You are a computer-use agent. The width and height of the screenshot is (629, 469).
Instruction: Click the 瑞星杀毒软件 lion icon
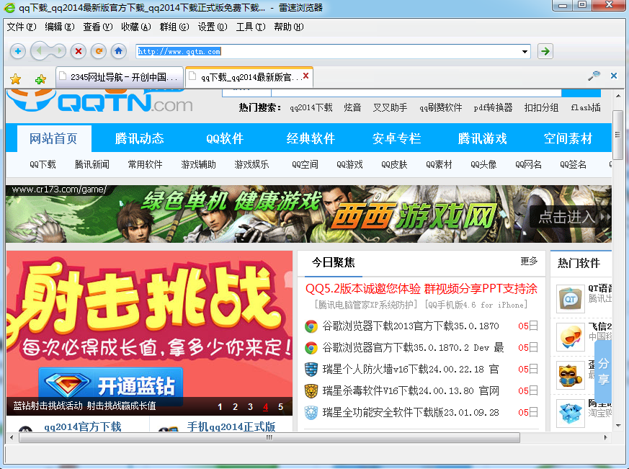(x=311, y=390)
